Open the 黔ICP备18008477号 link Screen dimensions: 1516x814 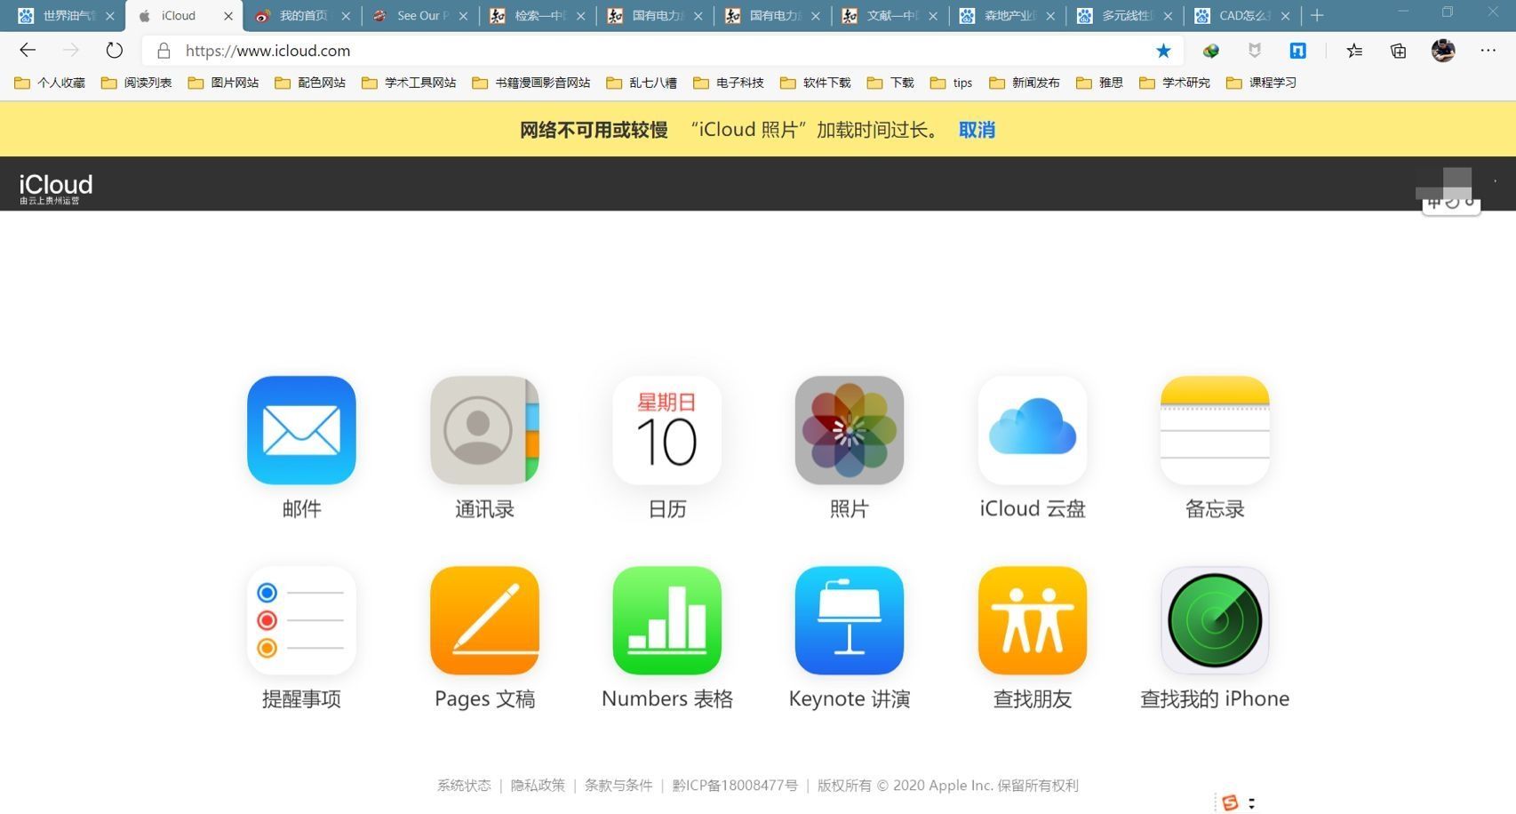735,786
